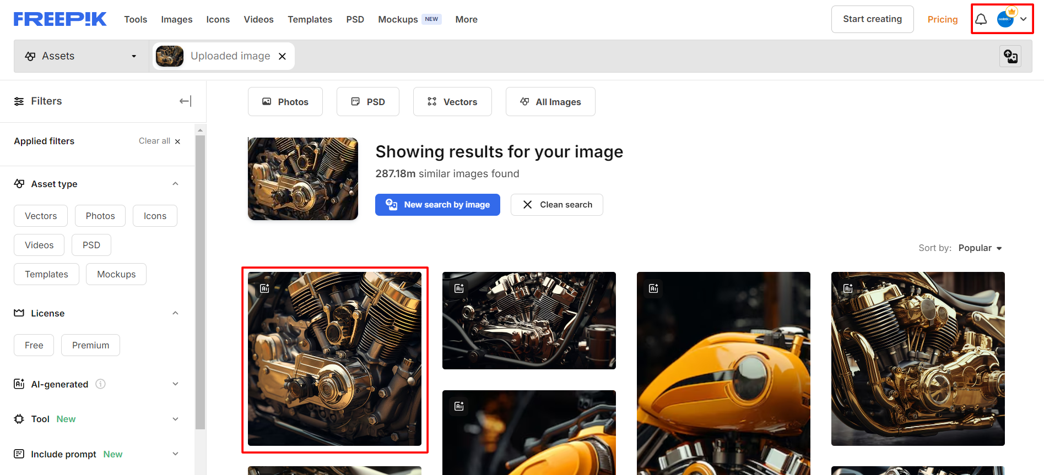Open the first gold engine result thumbnail

click(334, 359)
